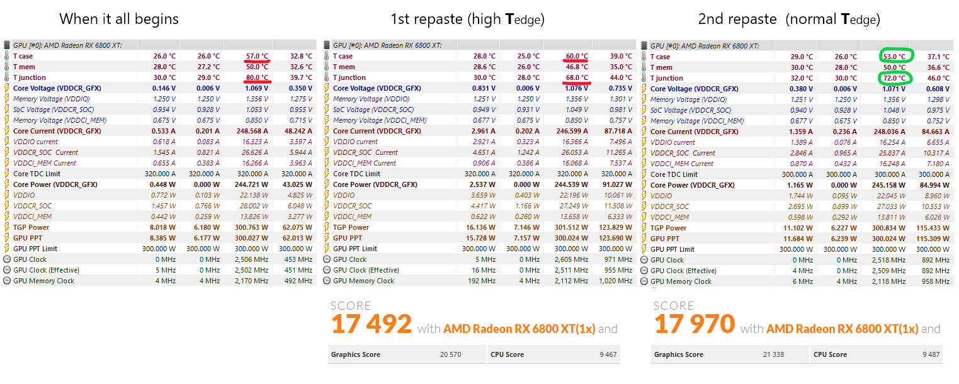Select the GPU Clock value '2,518 MHz'
Screen dimensions: 959x384
[889, 260]
